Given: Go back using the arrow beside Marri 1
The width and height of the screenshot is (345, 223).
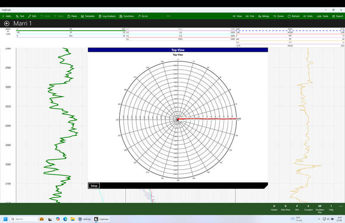Looking at the screenshot, I should pos(7,23).
